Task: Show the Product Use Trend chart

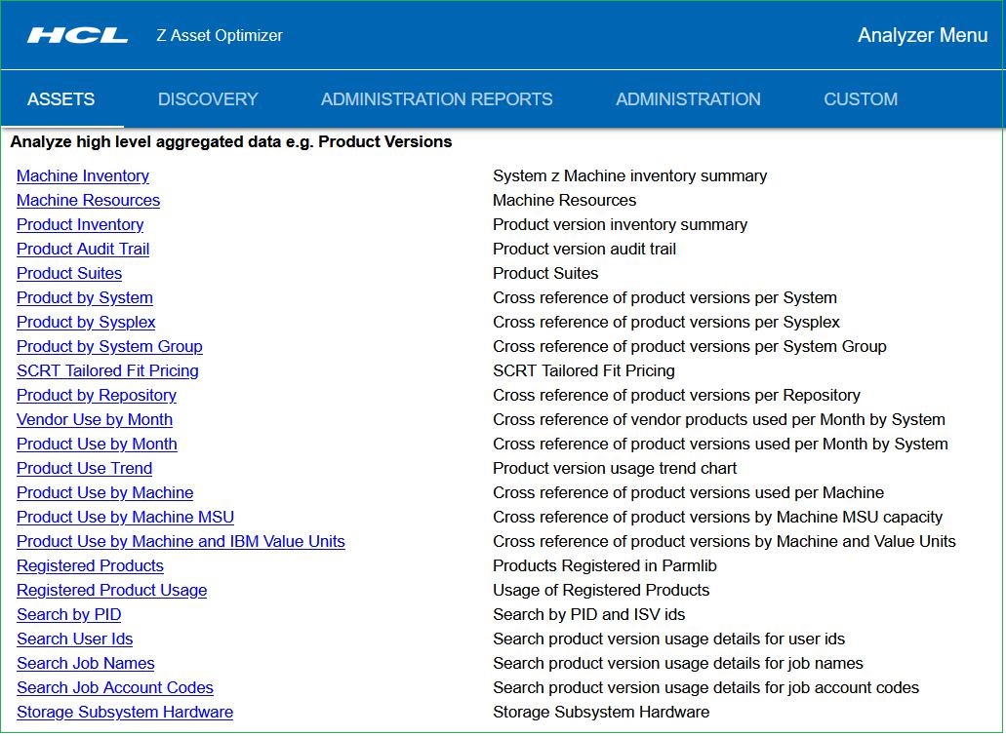Action: (x=84, y=469)
